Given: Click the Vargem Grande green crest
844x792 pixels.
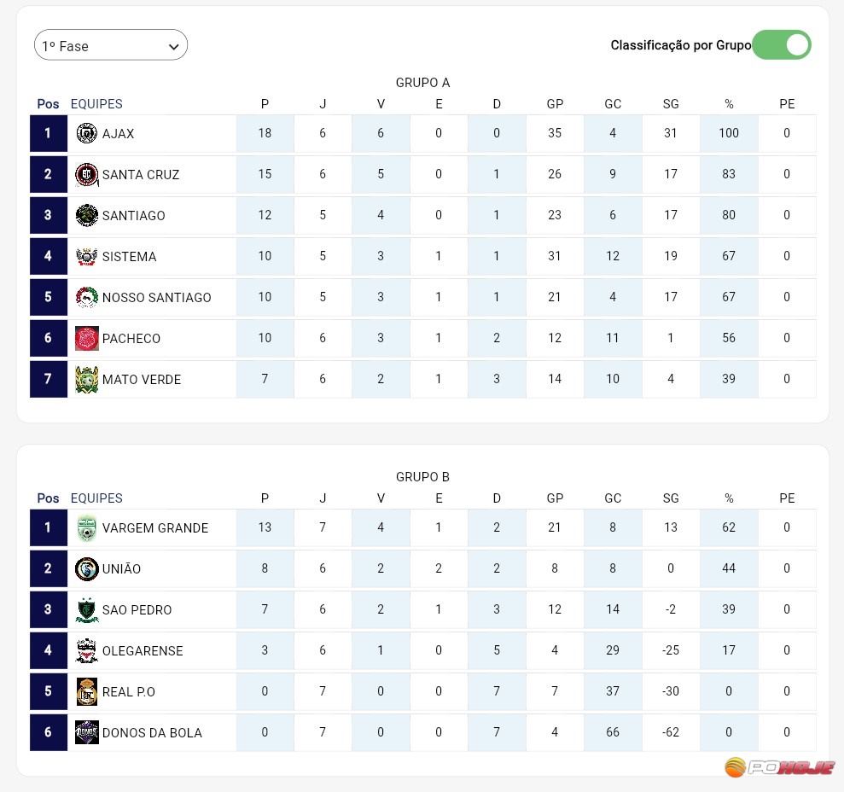Looking at the screenshot, I should (x=87, y=528).
